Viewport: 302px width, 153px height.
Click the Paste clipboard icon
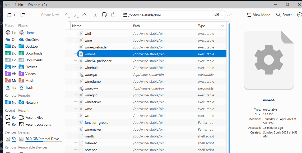coord(113,15)
